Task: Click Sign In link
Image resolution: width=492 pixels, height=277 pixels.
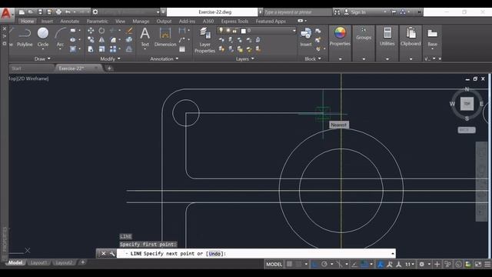Action: click(x=358, y=12)
